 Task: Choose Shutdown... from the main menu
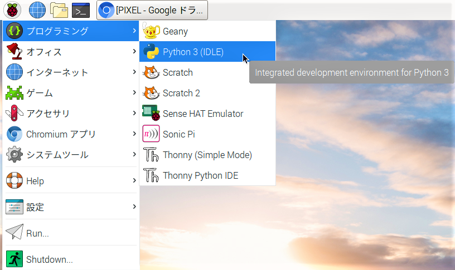tap(71, 259)
